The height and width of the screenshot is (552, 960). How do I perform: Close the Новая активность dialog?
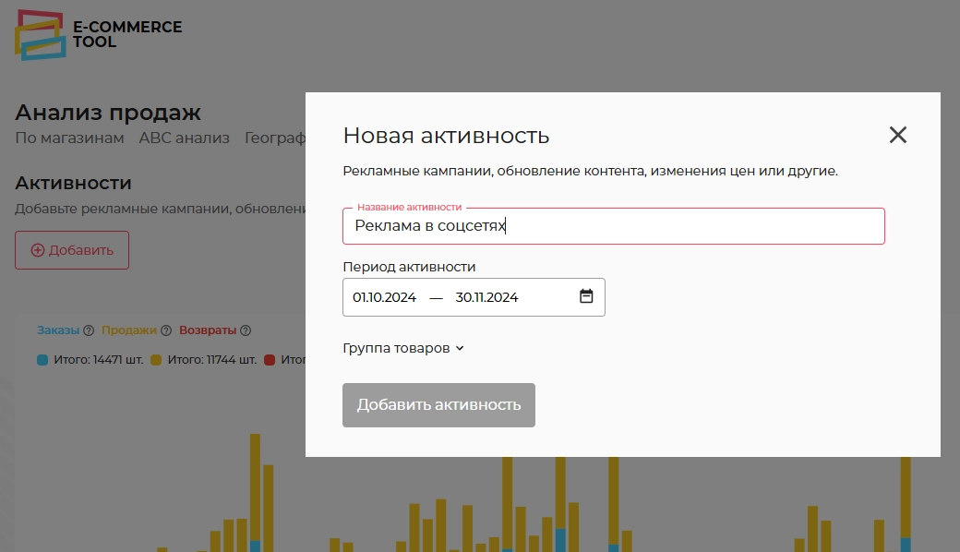898,136
